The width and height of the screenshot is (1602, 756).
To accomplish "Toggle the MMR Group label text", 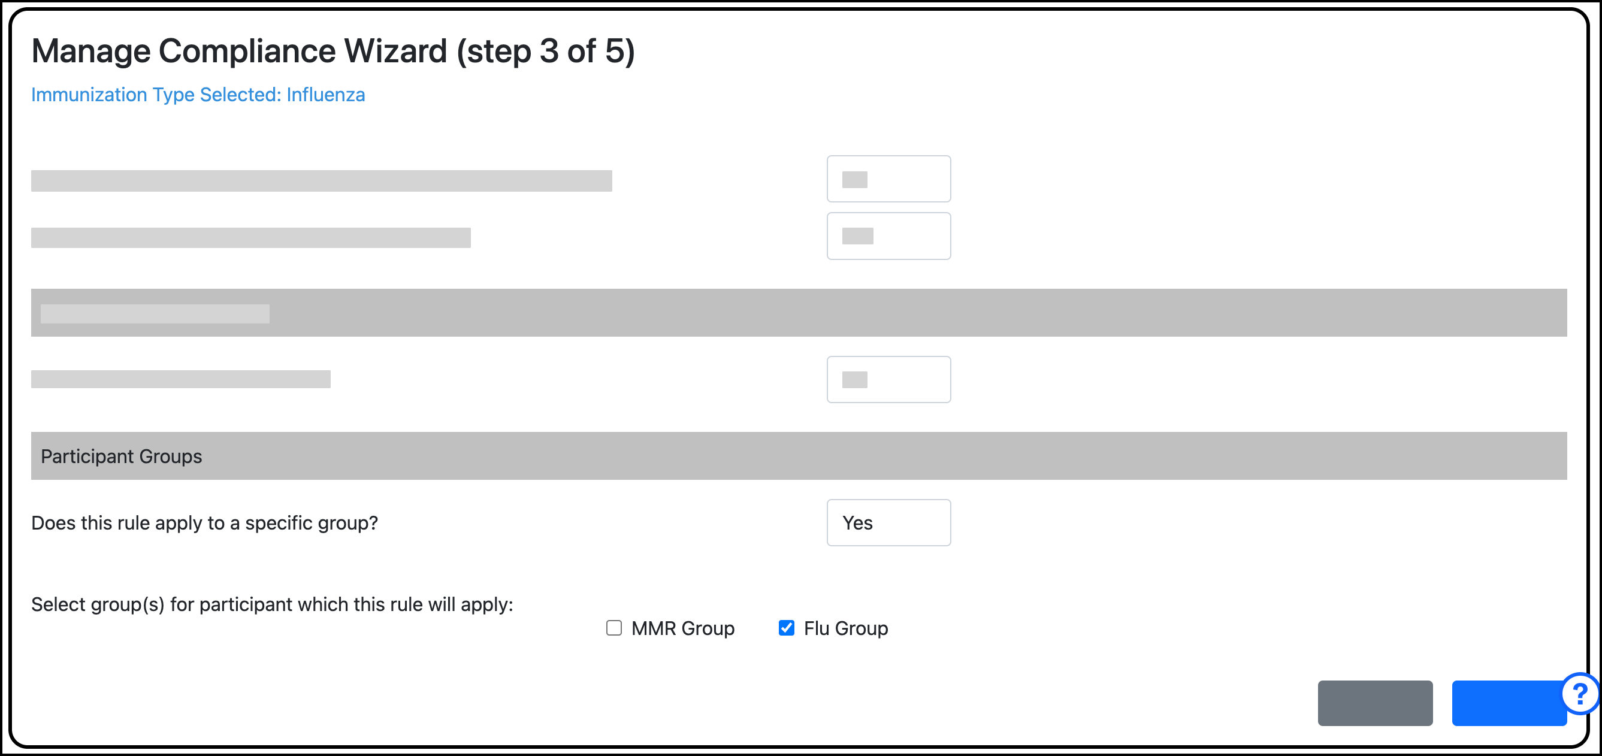I will pos(682,628).
